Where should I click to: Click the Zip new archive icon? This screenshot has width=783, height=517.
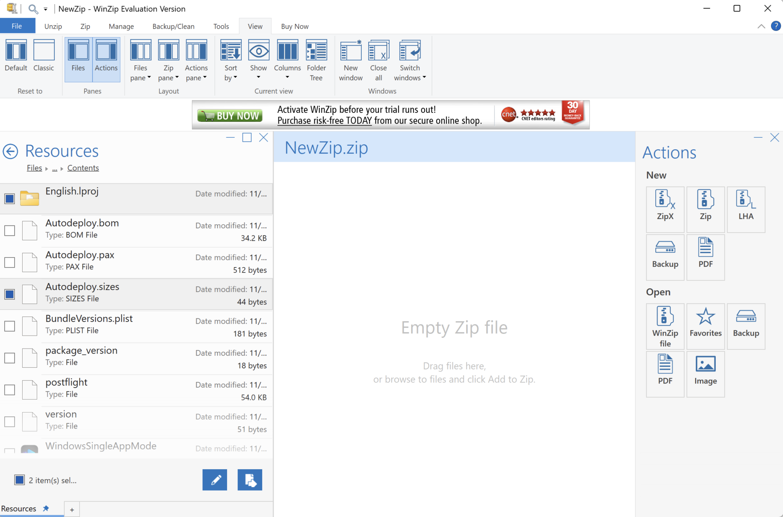[x=705, y=205]
